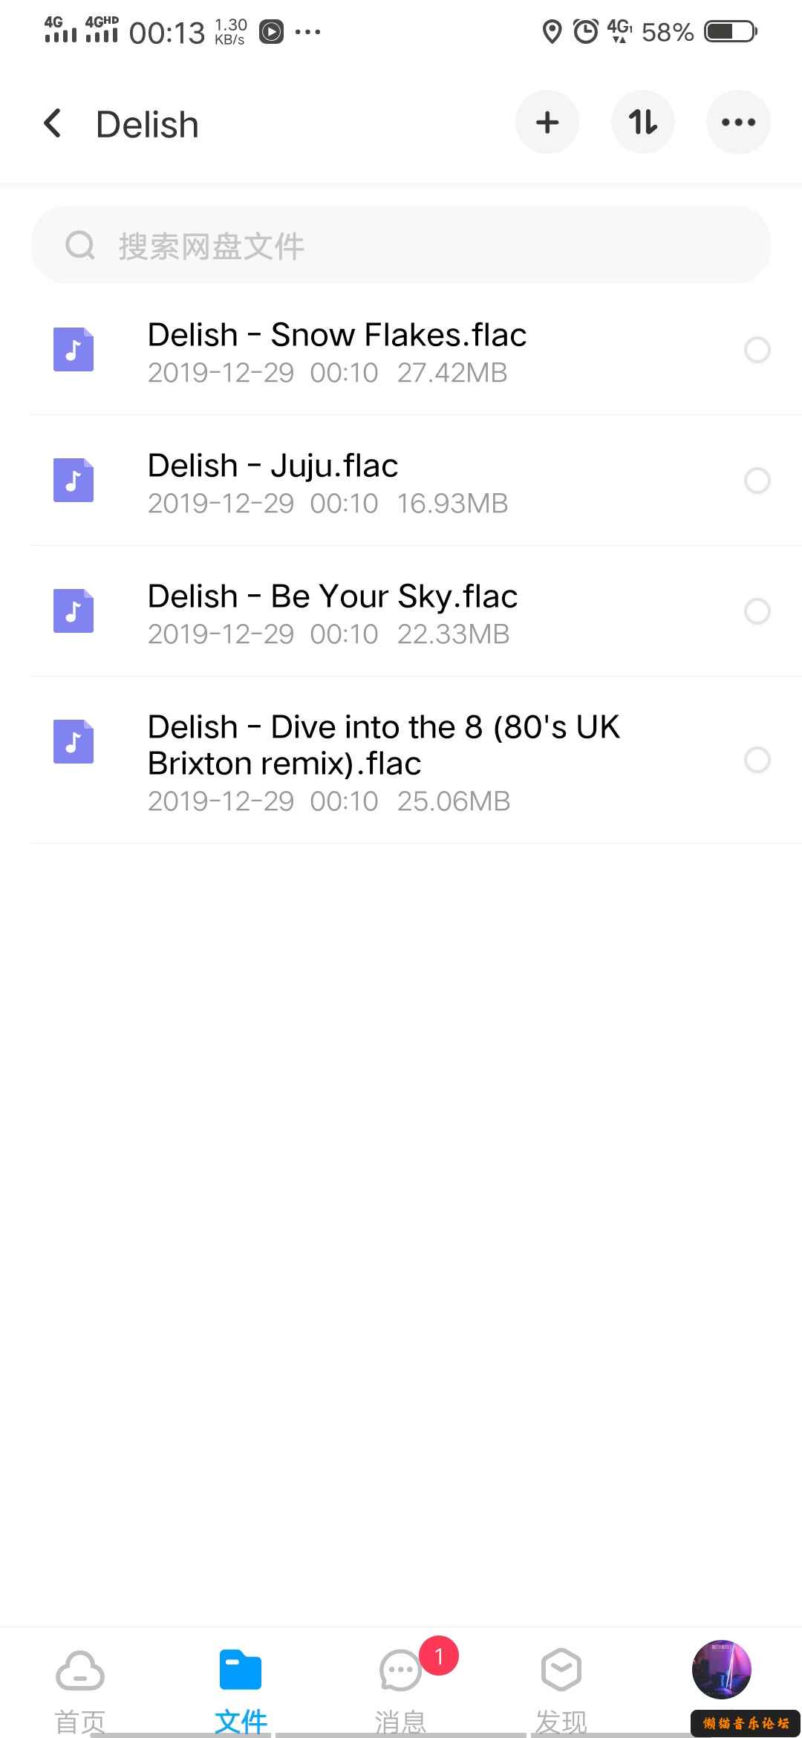Tap the music icon of Juju.flac
802x1738 pixels.
pos(74,481)
